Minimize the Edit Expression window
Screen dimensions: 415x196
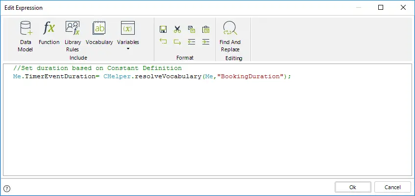[358, 8]
